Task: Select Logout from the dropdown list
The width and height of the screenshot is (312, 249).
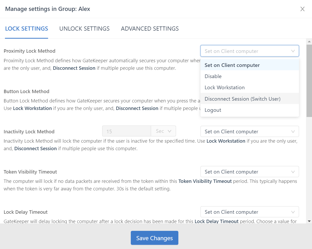Action: (x=213, y=110)
